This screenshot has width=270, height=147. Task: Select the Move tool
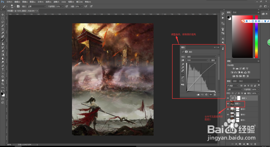pyautogui.click(x=3, y=15)
